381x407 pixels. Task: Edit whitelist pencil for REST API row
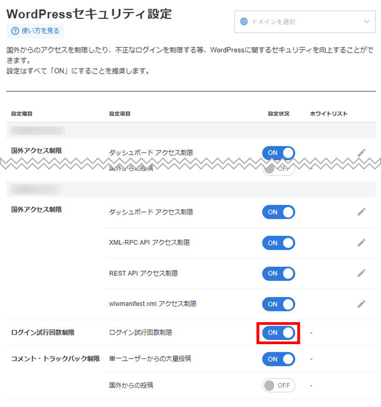(x=361, y=273)
